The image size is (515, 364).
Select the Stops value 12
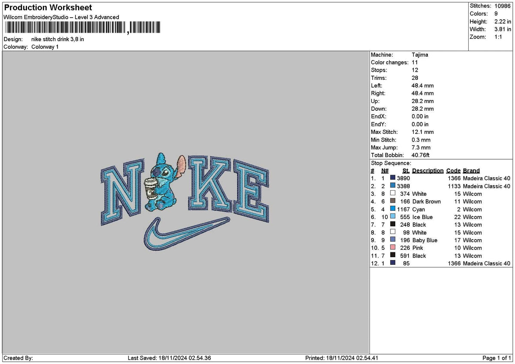tap(415, 70)
